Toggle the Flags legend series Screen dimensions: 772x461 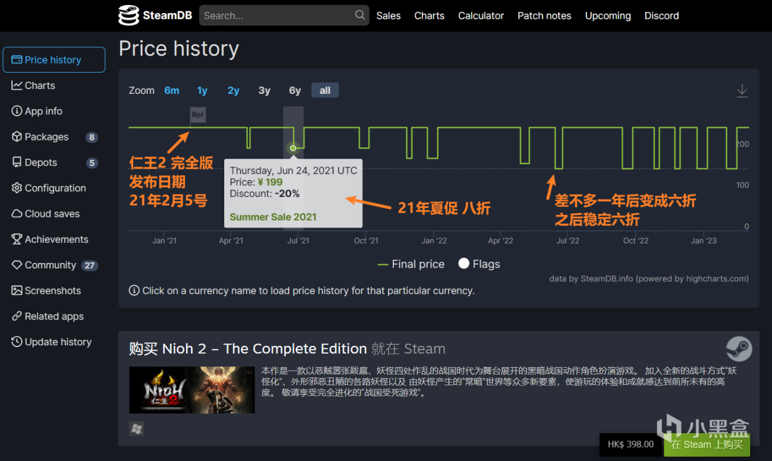(479, 264)
